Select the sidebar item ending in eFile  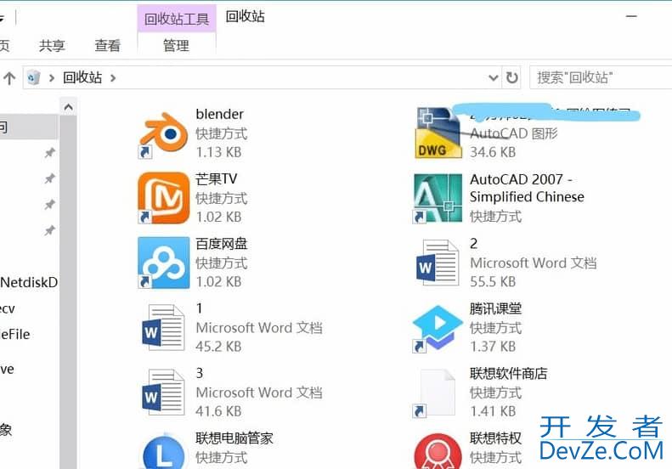point(15,335)
